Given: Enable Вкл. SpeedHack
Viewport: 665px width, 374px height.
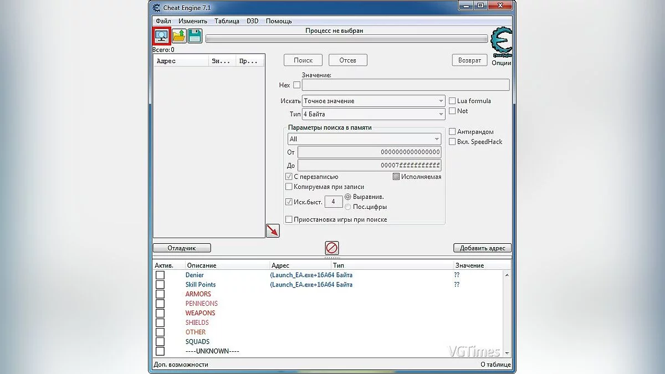Looking at the screenshot, I should pyautogui.click(x=452, y=141).
